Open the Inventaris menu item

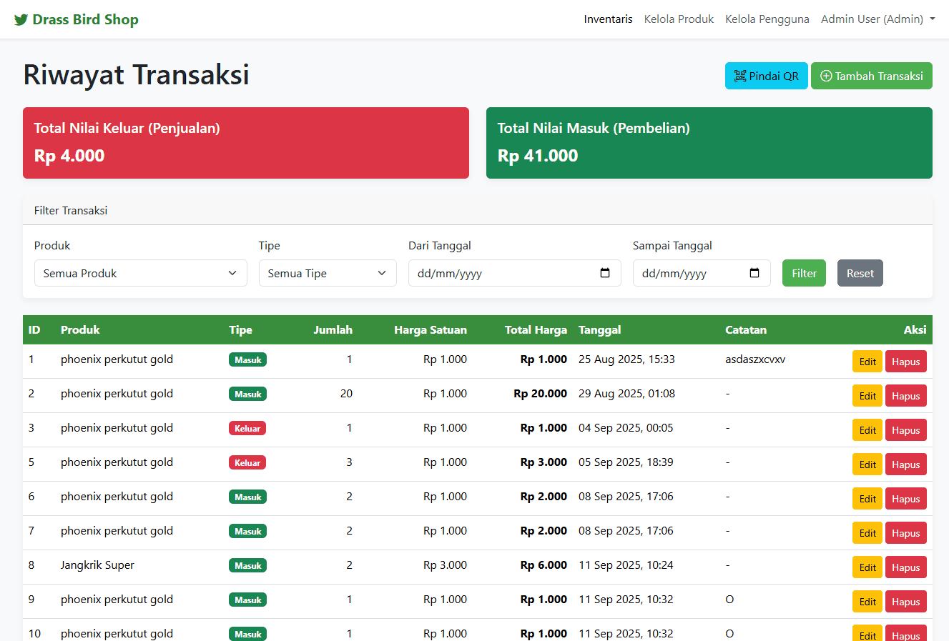tap(608, 19)
